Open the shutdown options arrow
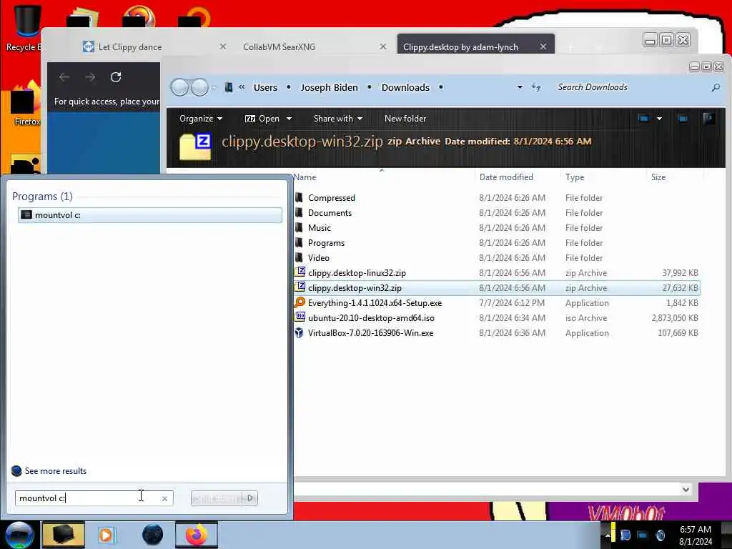Screen dimensions: 732x549 tap(250, 498)
